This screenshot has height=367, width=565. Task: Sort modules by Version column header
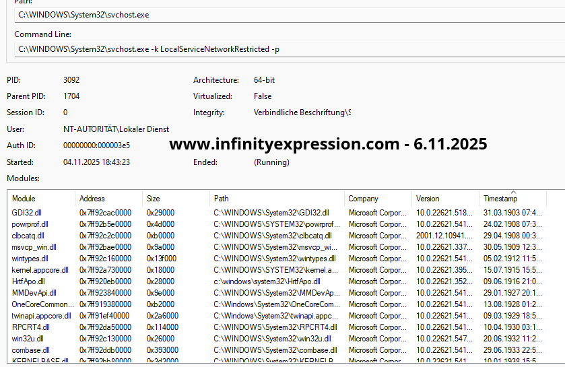[x=444, y=199]
